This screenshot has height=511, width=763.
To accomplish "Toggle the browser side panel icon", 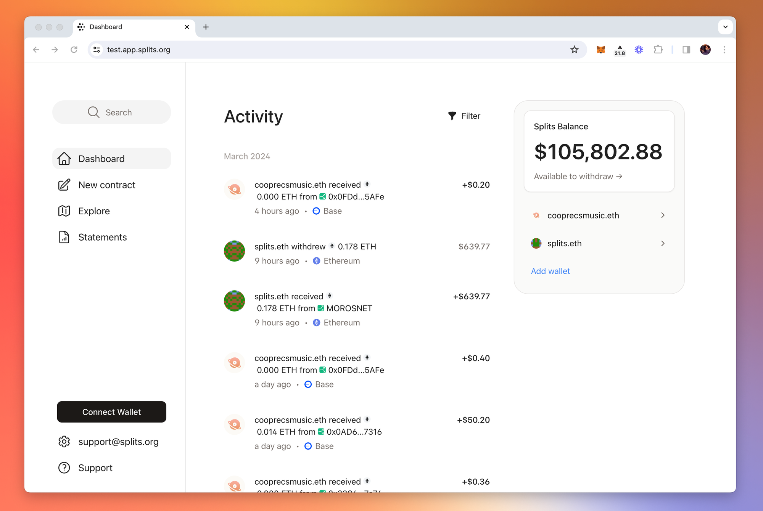I will point(686,50).
